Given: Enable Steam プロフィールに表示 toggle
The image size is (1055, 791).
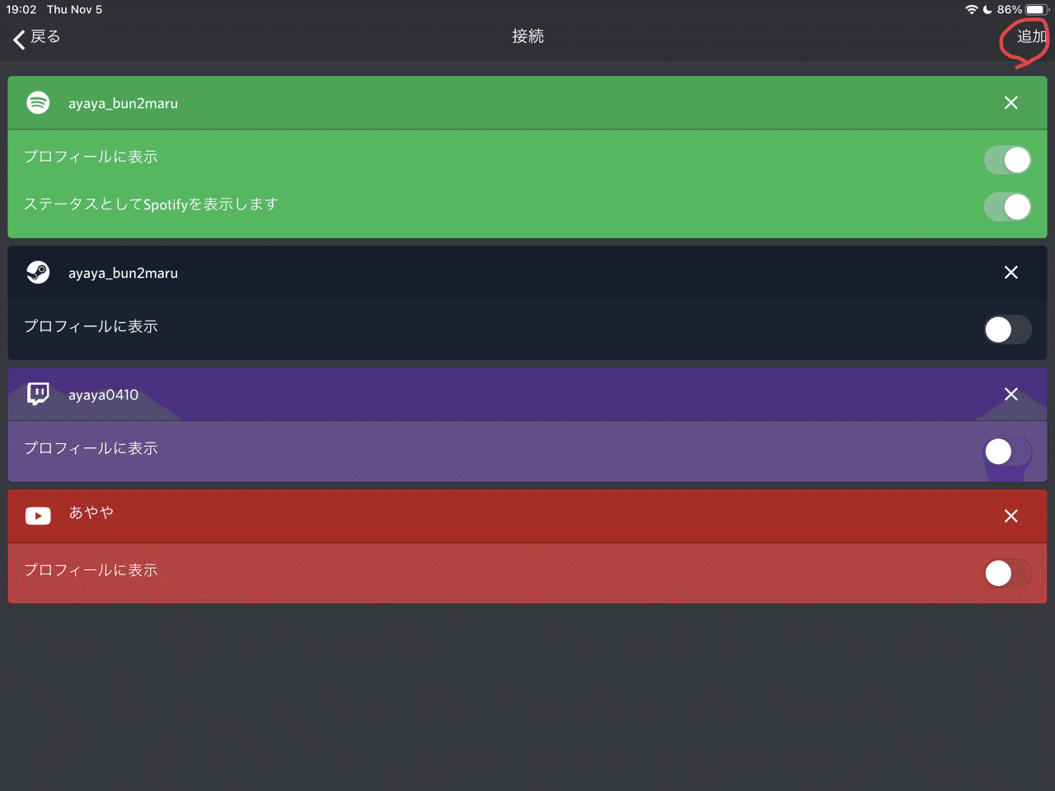Looking at the screenshot, I should (1007, 330).
